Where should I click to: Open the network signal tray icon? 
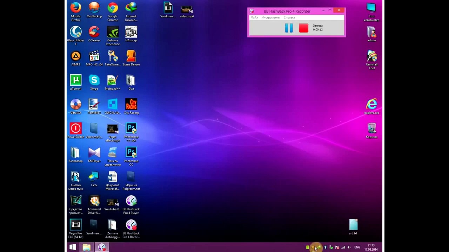pos(343,247)
